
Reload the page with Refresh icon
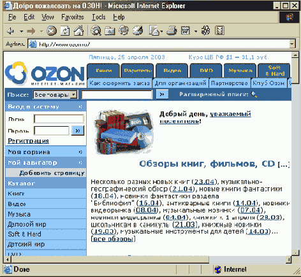click(x=65, y=31)
